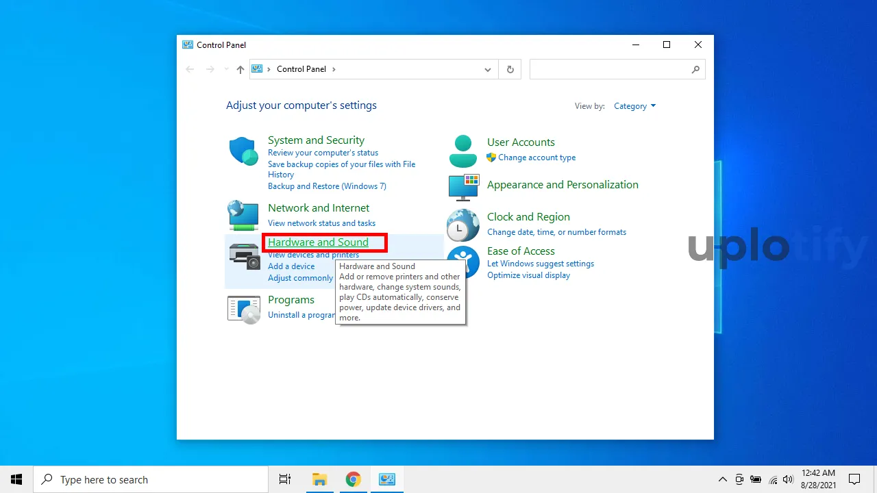Open Hardware and Sound category

click(x=318, y=242)
